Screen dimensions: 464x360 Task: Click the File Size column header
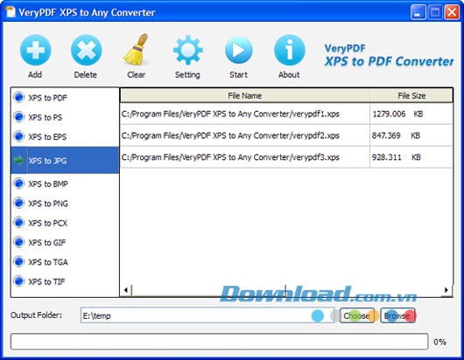coord(411,96)
